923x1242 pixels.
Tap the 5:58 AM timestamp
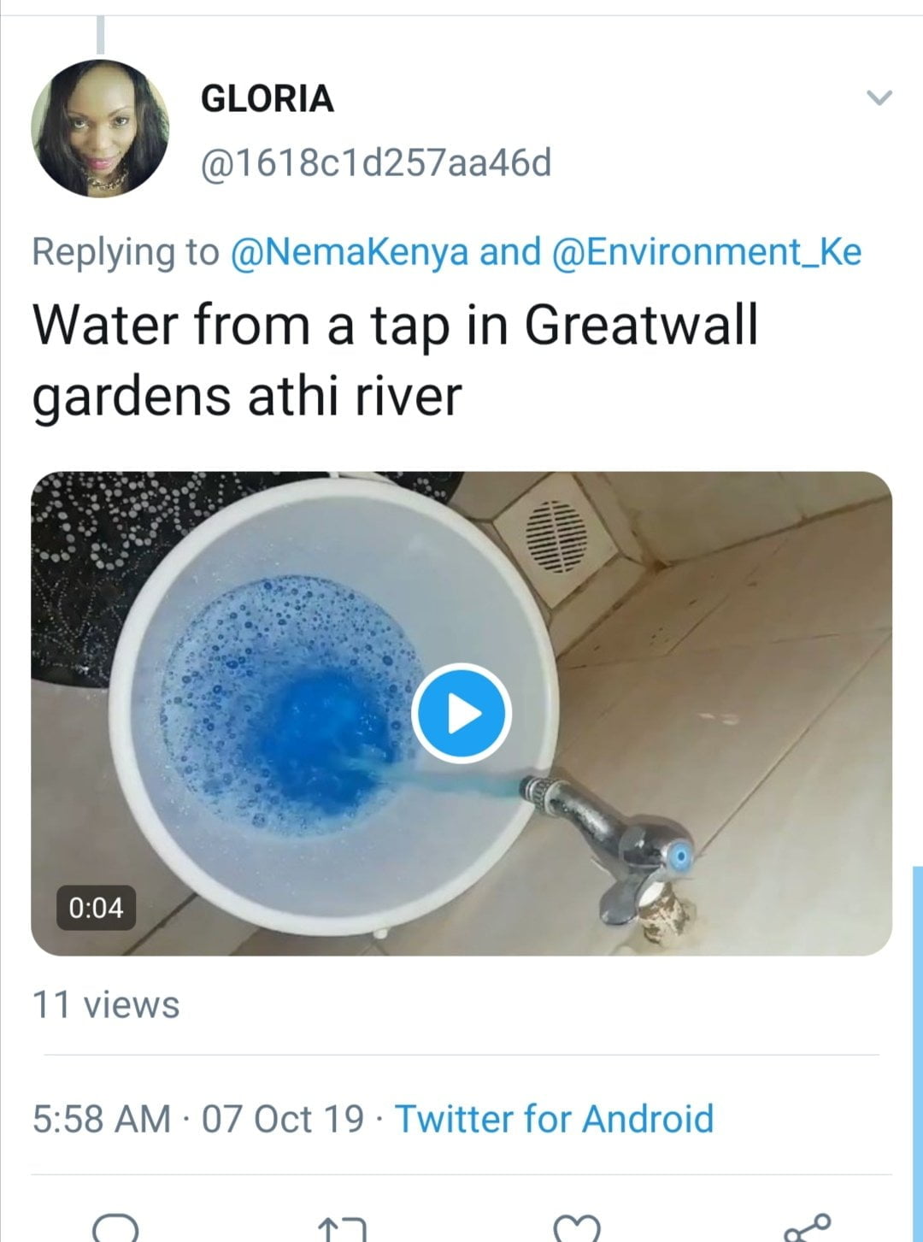pyautogui.click(x=101, y=1118)
